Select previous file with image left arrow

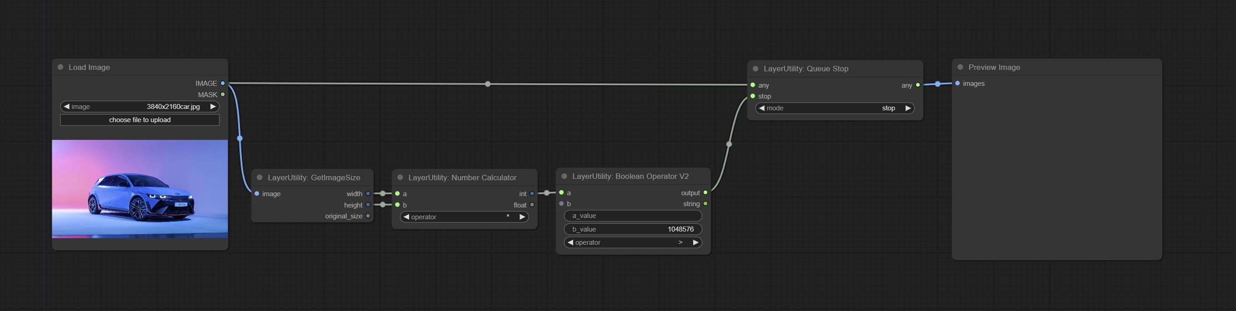pos(67,106)
